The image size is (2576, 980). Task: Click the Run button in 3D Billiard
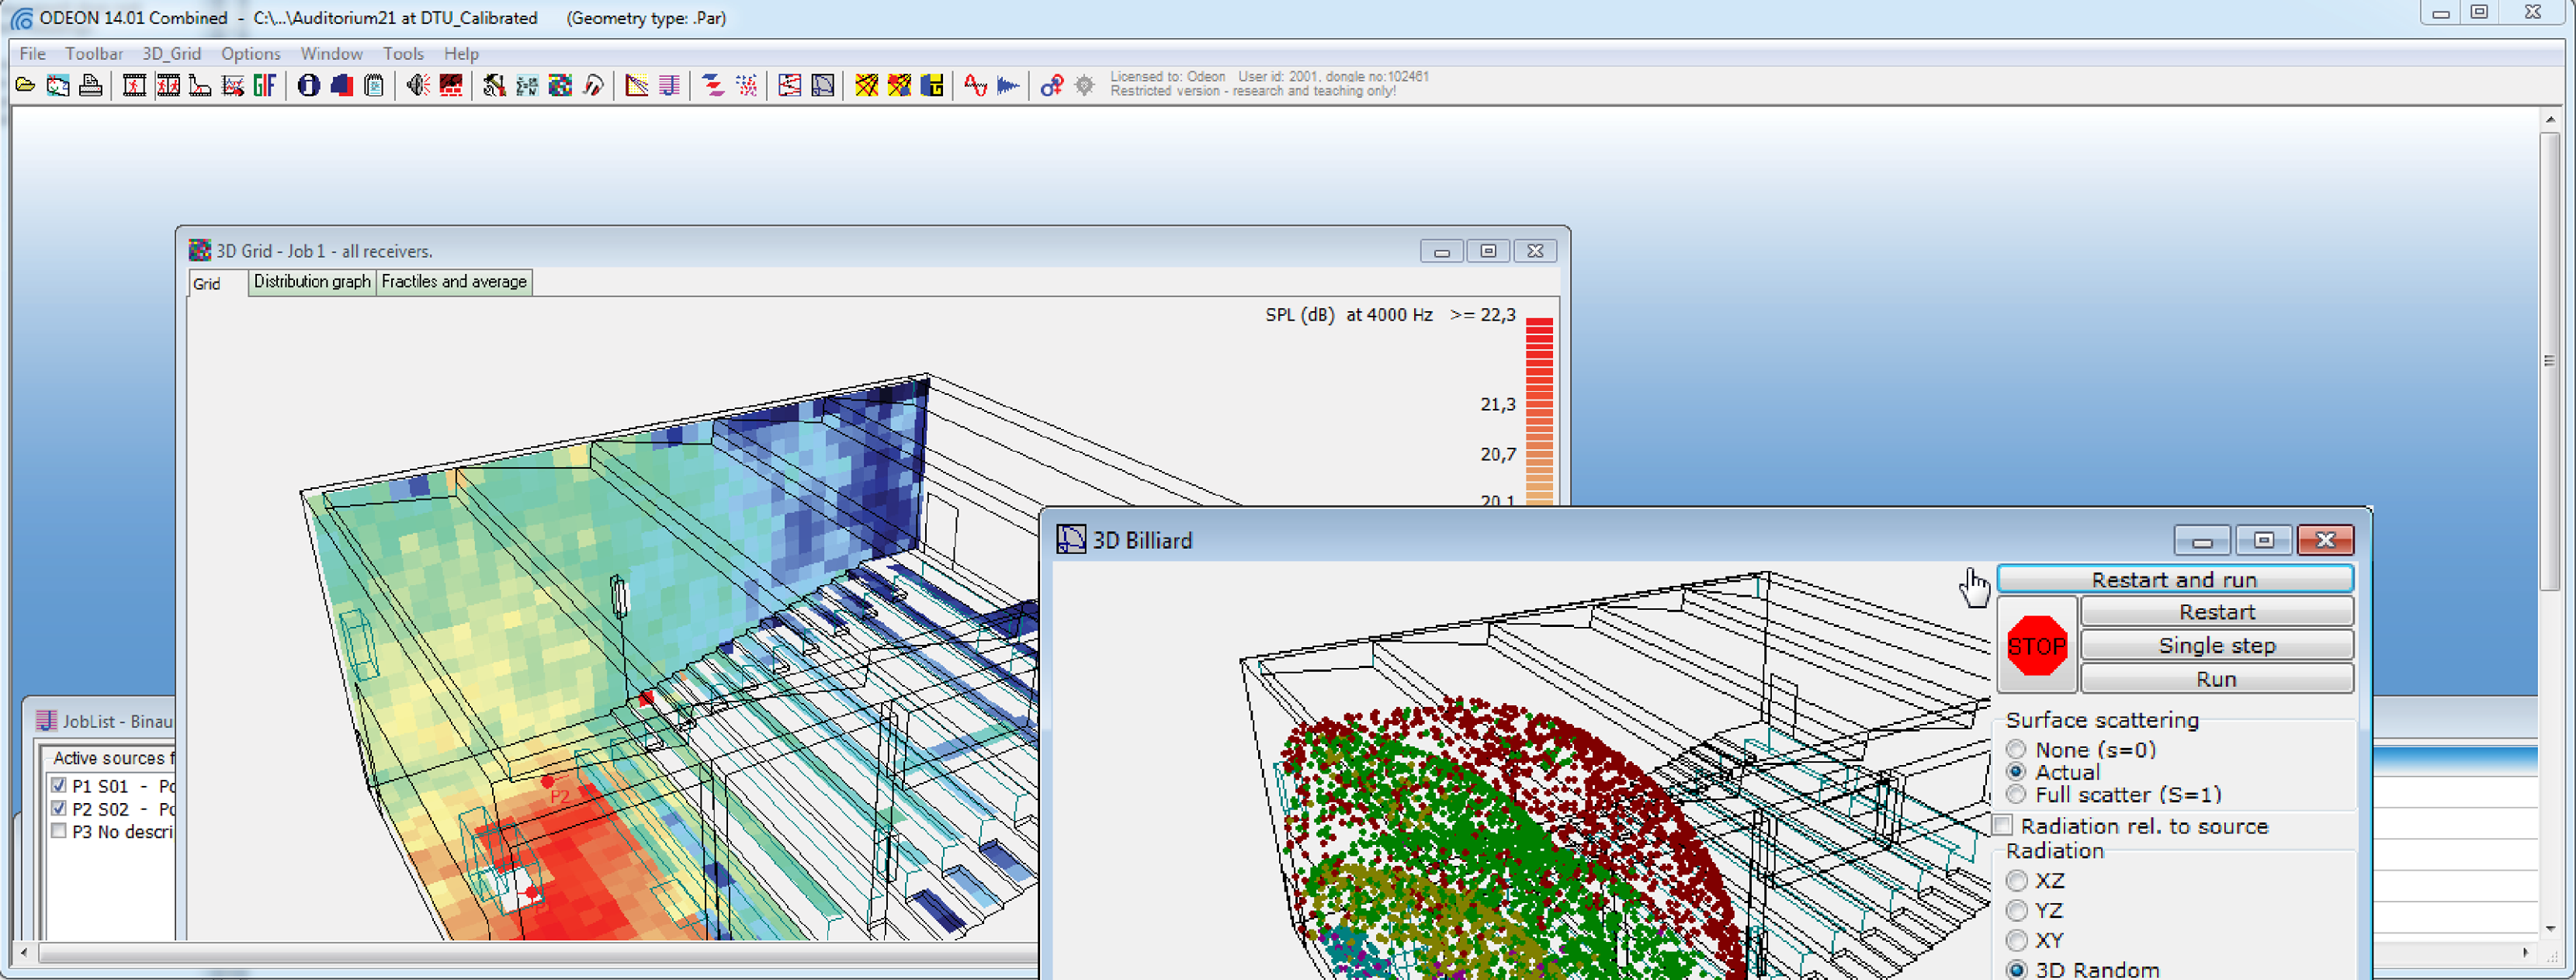(x=2216, y=678)
